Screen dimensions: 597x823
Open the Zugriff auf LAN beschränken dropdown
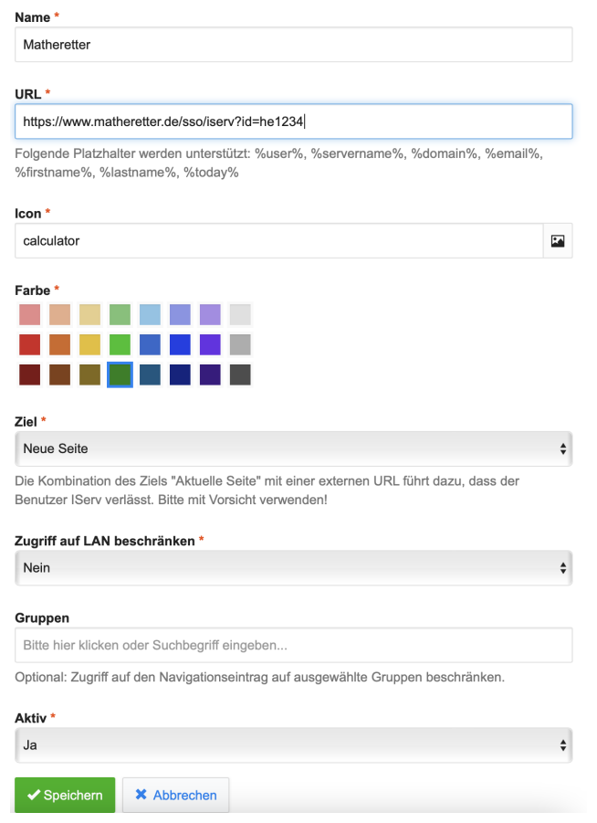point(293,567)
